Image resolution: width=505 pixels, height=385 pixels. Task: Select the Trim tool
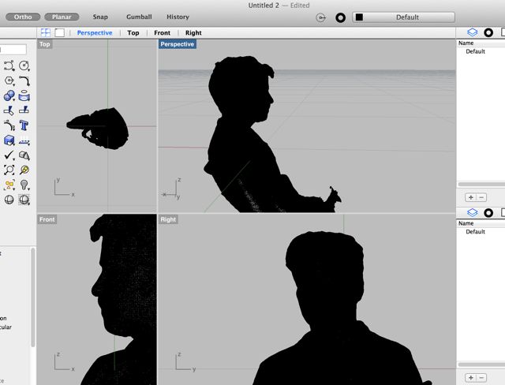[9, 110]
